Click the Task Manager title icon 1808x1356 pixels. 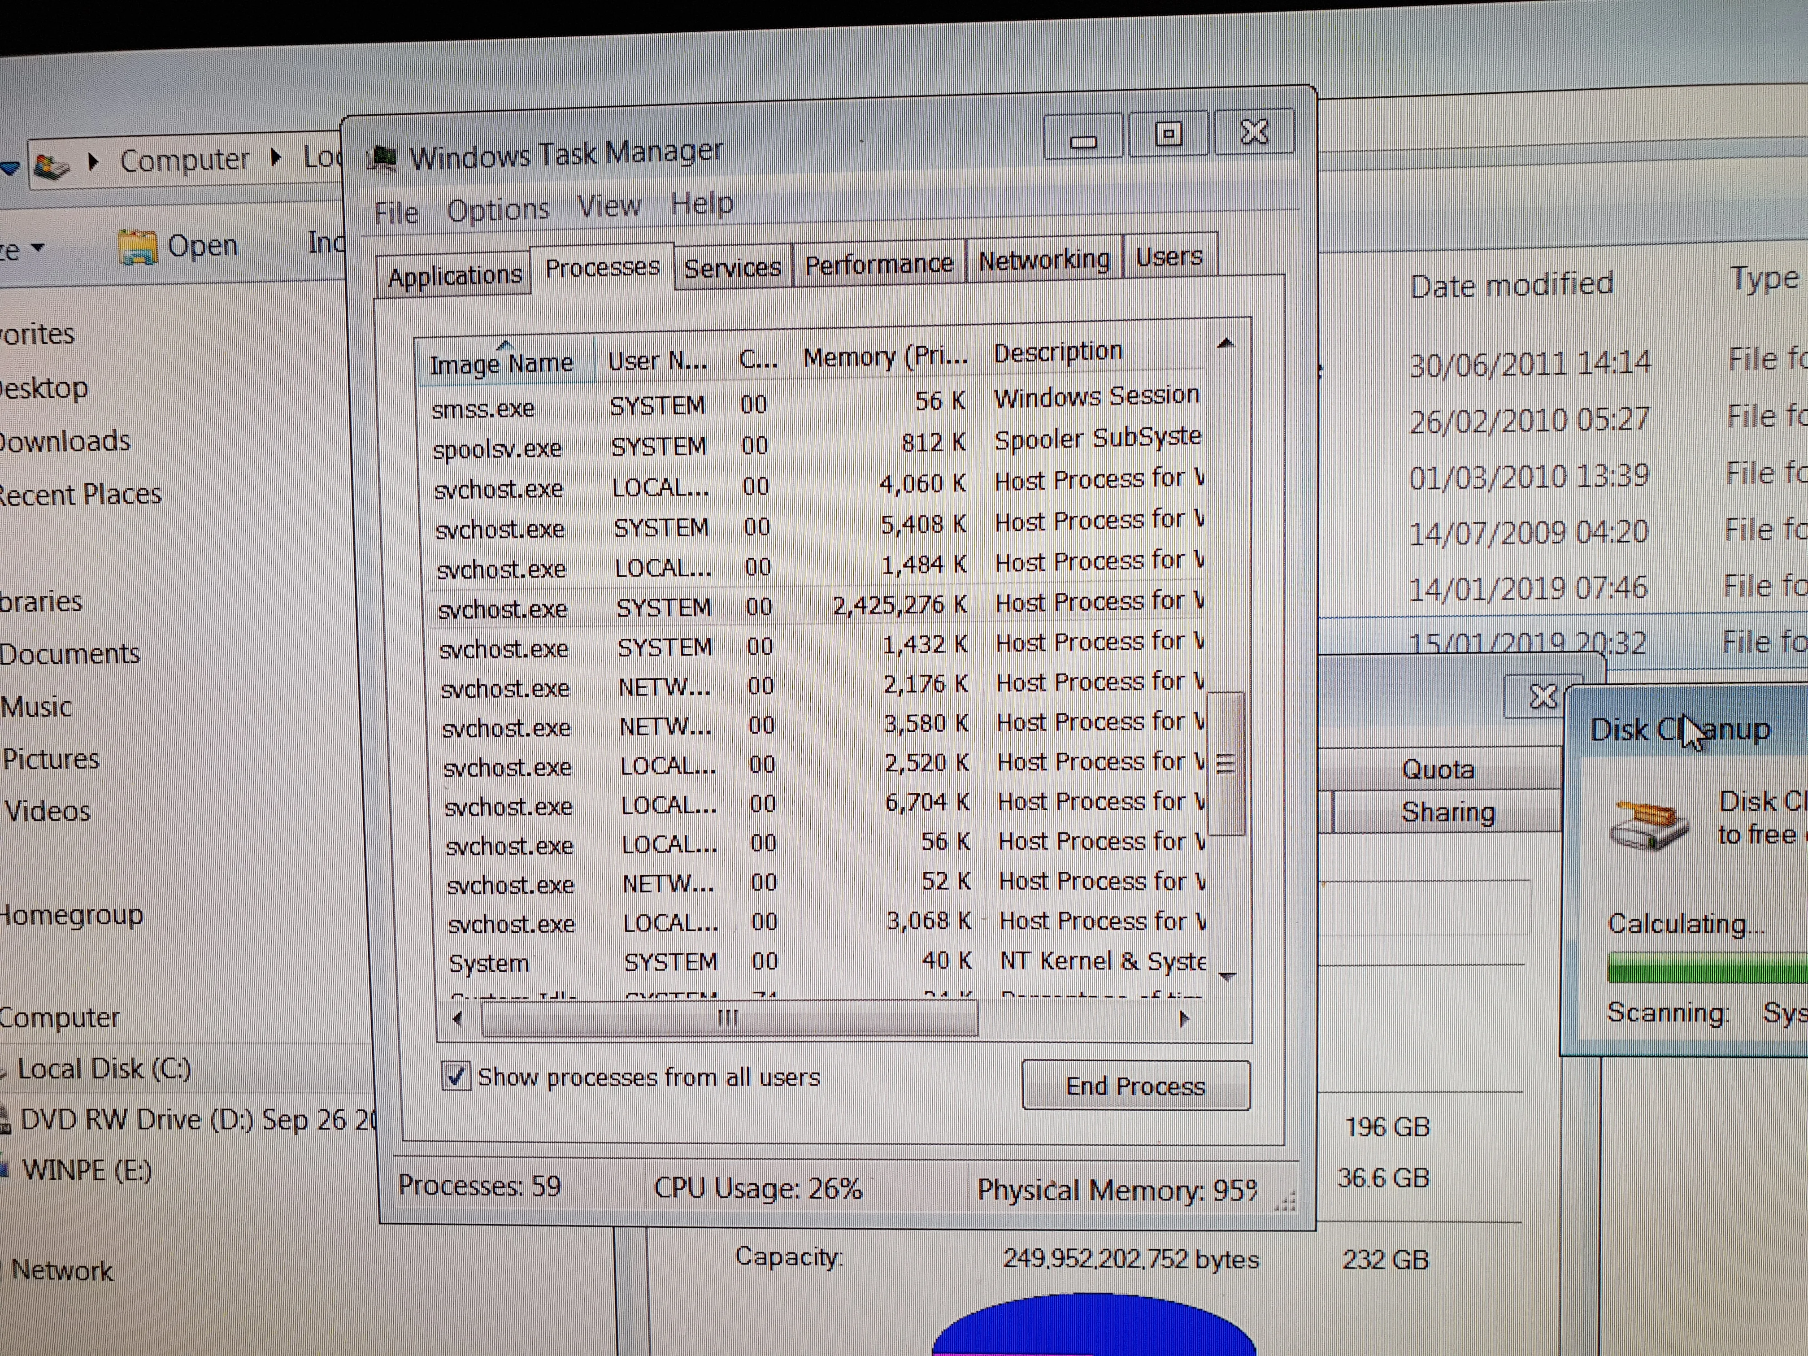coord(382,158)
